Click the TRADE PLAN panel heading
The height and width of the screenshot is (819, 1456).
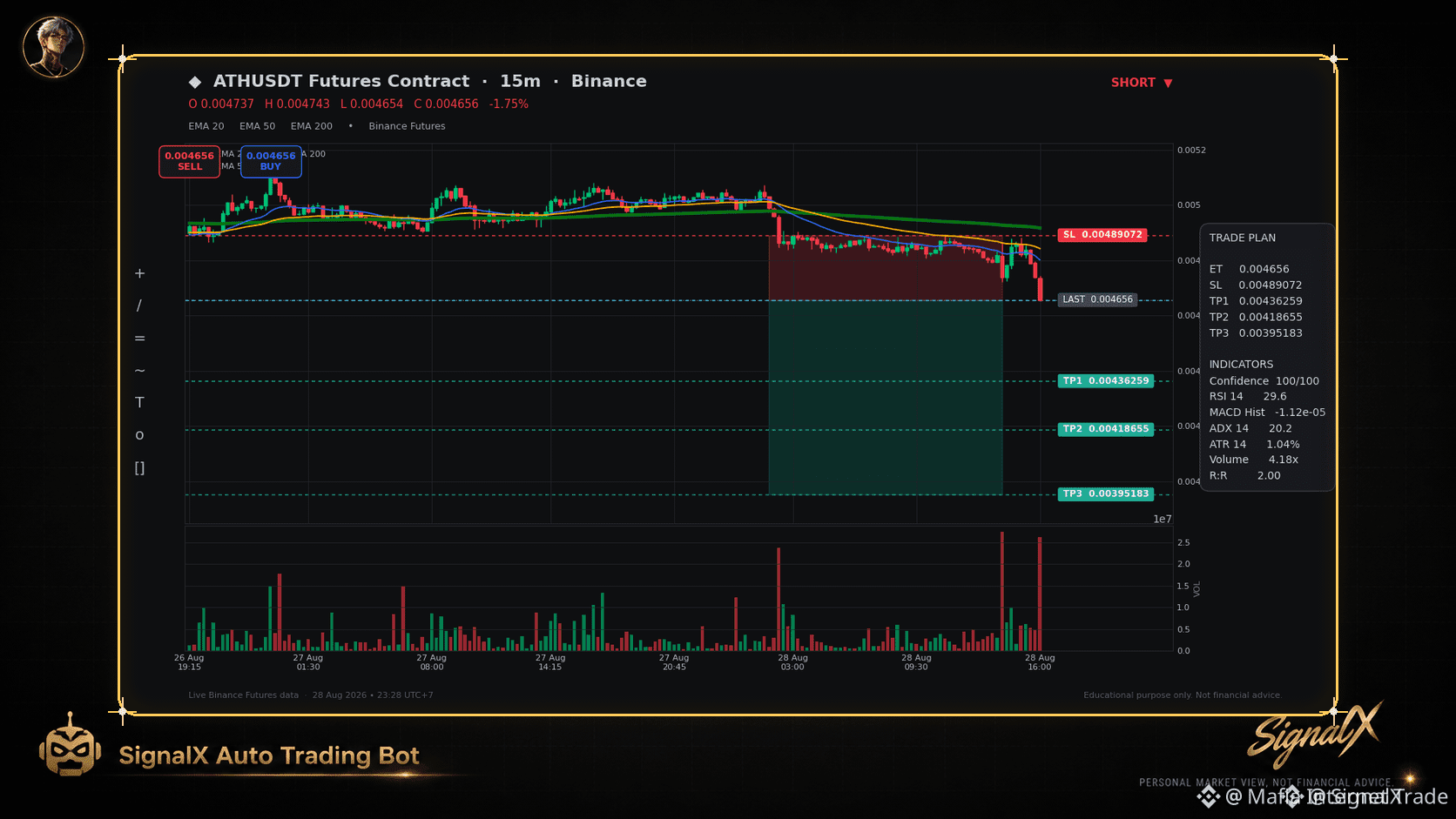tap(1242, 238)
